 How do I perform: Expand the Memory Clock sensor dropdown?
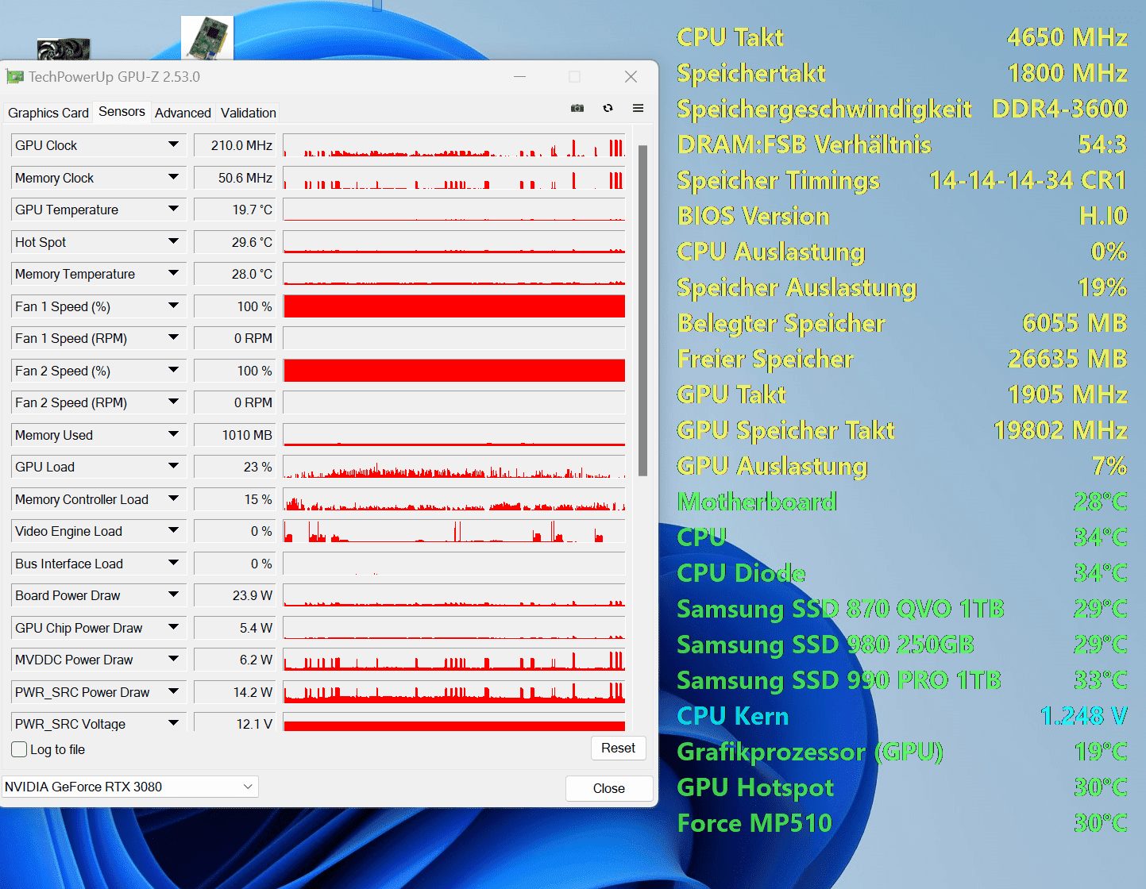(x=173, y=177)
